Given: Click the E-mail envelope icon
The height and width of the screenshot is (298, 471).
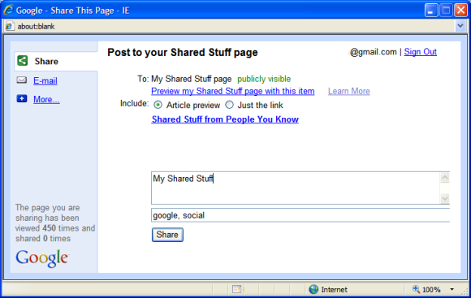Looking at the screenshot, I should [22, 80].
